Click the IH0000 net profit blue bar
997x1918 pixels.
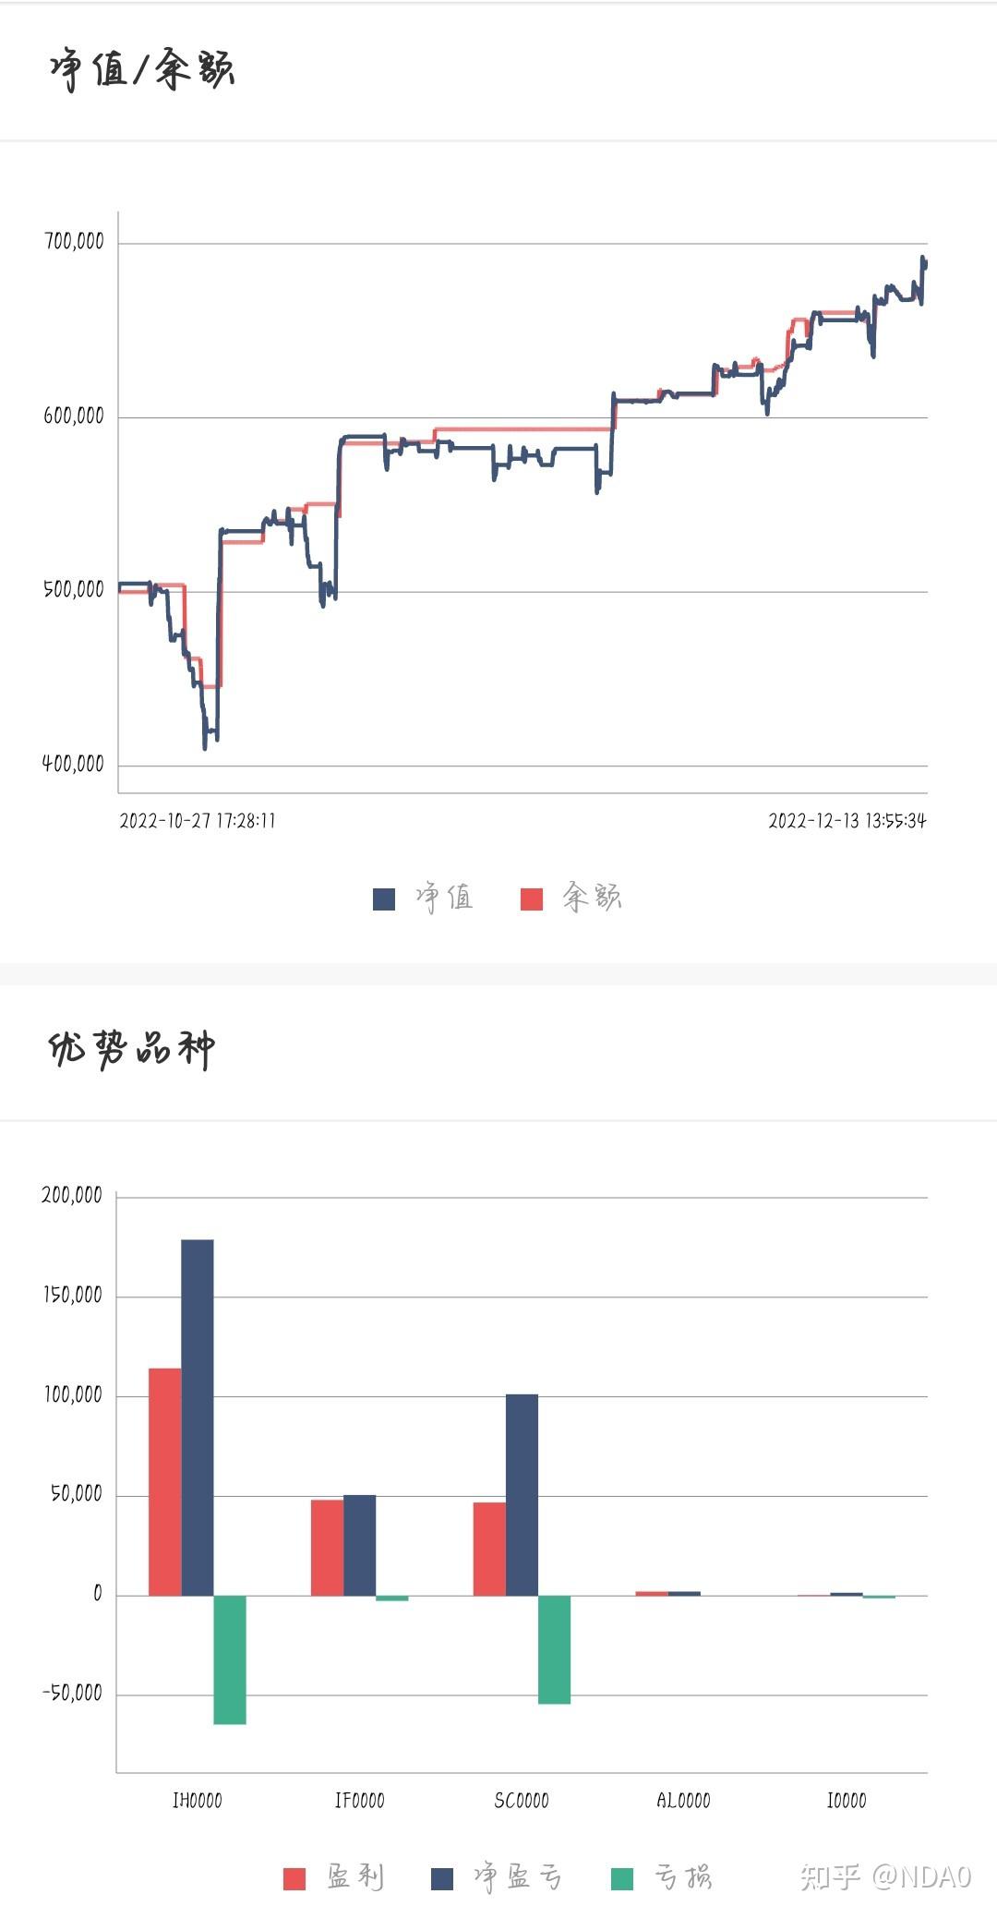[x=198, y=1417]
